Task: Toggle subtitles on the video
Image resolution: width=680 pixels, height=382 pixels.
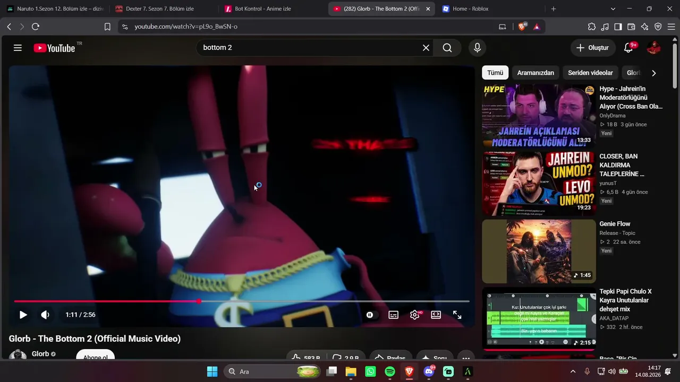Action: (x=394, y=315)
